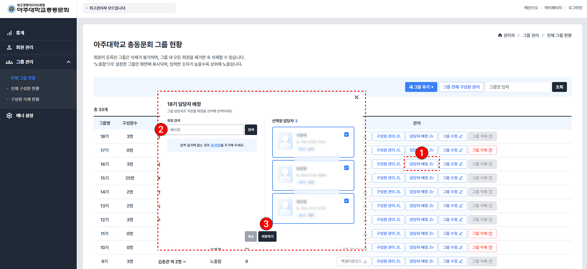Open 구성원 관리 for the 14기 row
Screen dimensions: 587x269
coord(388,192)
